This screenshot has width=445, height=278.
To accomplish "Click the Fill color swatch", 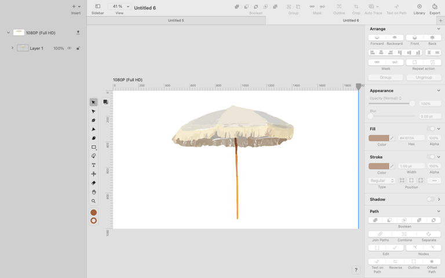I will coord(378,138).
